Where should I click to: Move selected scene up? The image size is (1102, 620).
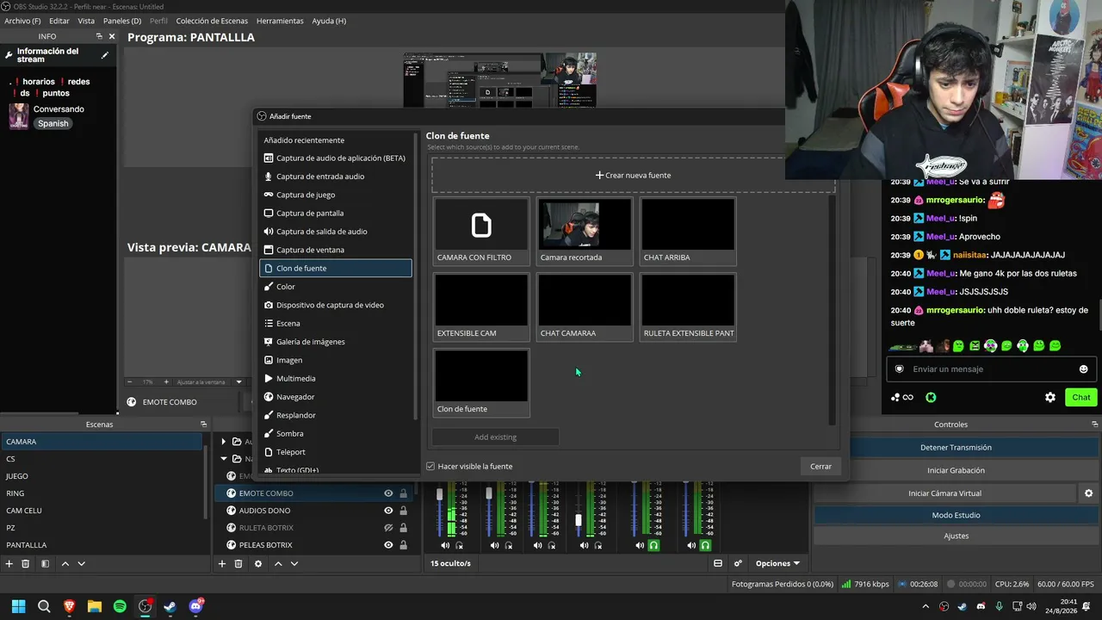coord(65,564)
